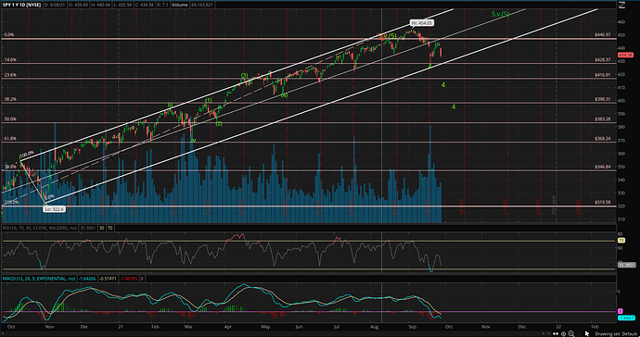Click the Hi: 454.05 price bubble
Image resolution: width=640 pixels, height=337 pixels.
422,23
